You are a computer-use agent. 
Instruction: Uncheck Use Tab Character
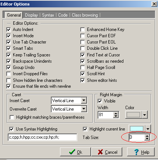click(8, 42)
